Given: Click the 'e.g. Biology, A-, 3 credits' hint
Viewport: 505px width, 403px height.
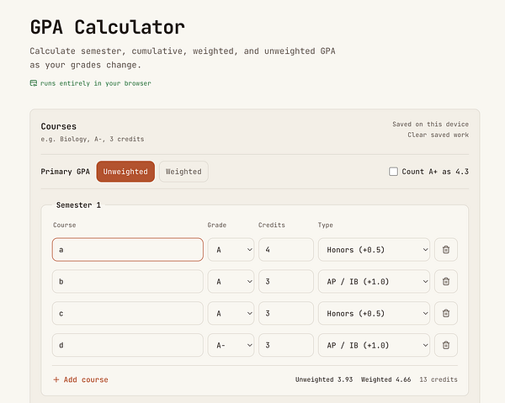Looking at the screenshot, I should [93, 139].
